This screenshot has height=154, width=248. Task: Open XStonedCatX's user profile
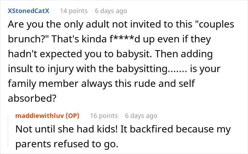[x=28, y=11]
